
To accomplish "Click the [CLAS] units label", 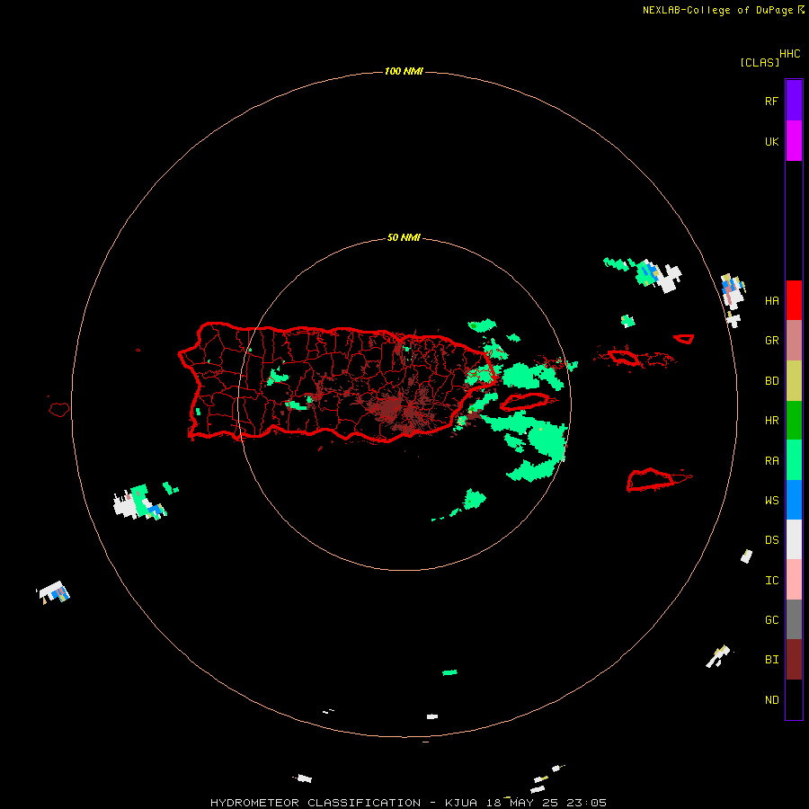I will (x=760, y=62).
